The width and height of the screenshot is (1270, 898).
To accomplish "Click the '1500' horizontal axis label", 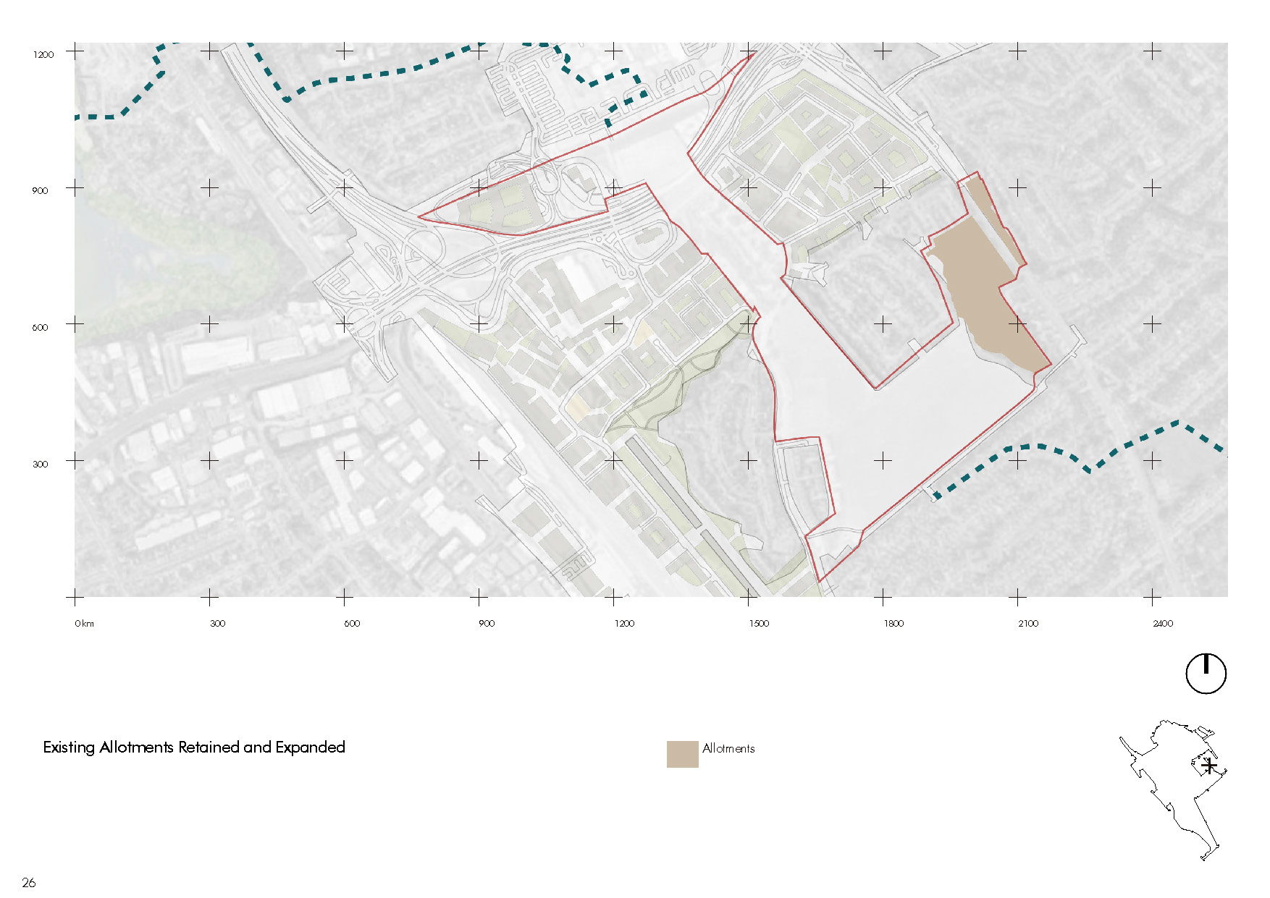I will click(x=759, y=623).
